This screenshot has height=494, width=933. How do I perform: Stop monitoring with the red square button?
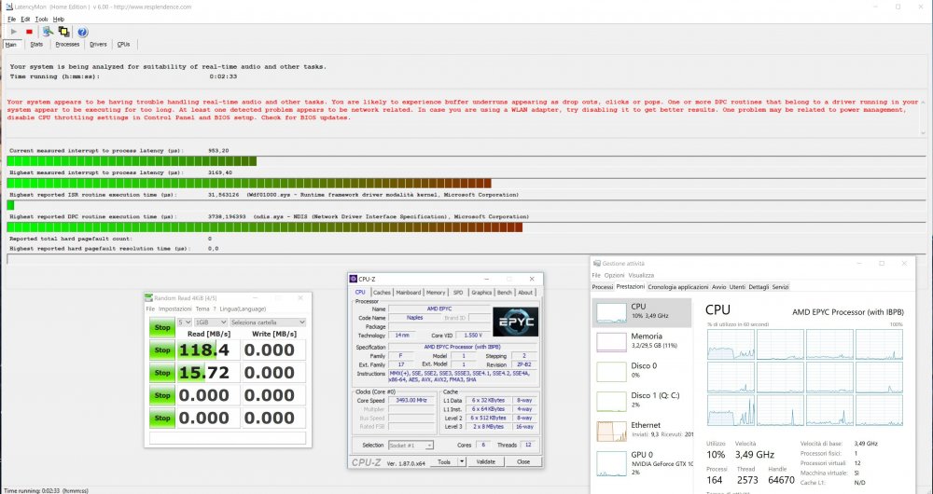pyautogui.click(x=29, y=32)
